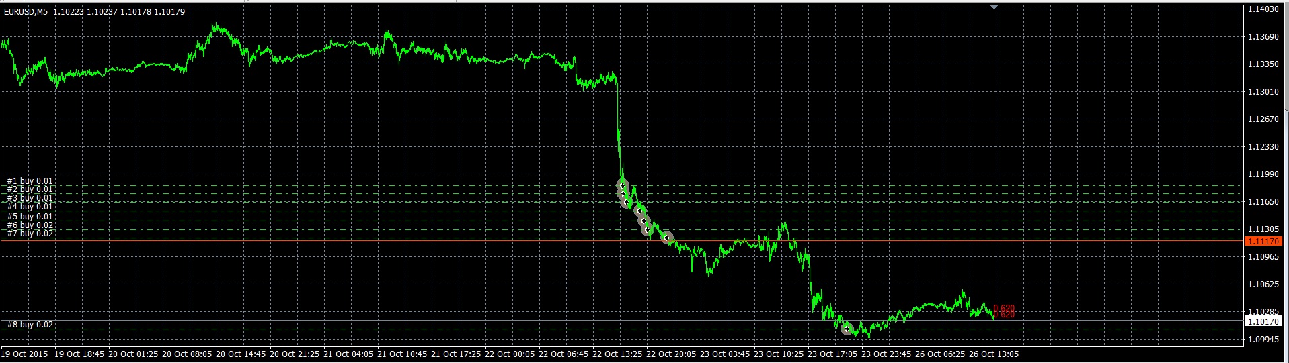This screenshot has height=363, width=1289.
Task: Select the '#4 buy 0.01' order label
Action: point(30,207)
